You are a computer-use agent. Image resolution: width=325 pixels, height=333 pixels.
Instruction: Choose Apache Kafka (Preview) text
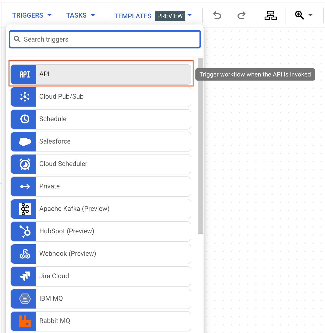[x=74, y=209]
